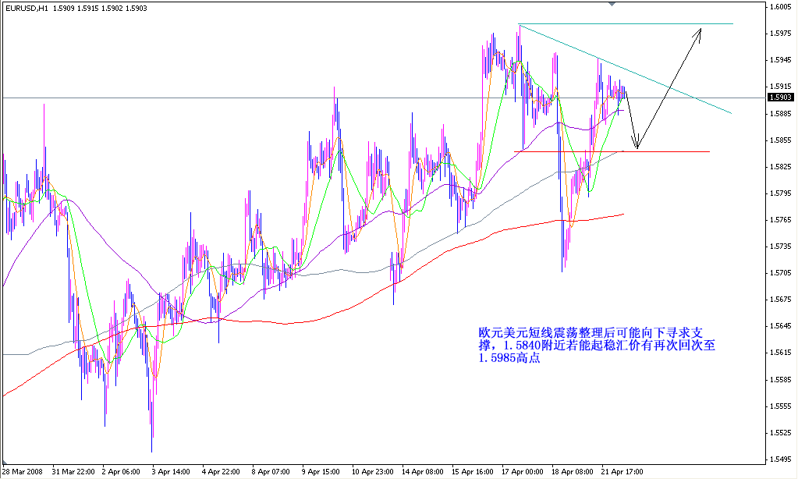798x479 pixels.
Task: Click the 1.5675 price axis label
Action: coord(781,300)
